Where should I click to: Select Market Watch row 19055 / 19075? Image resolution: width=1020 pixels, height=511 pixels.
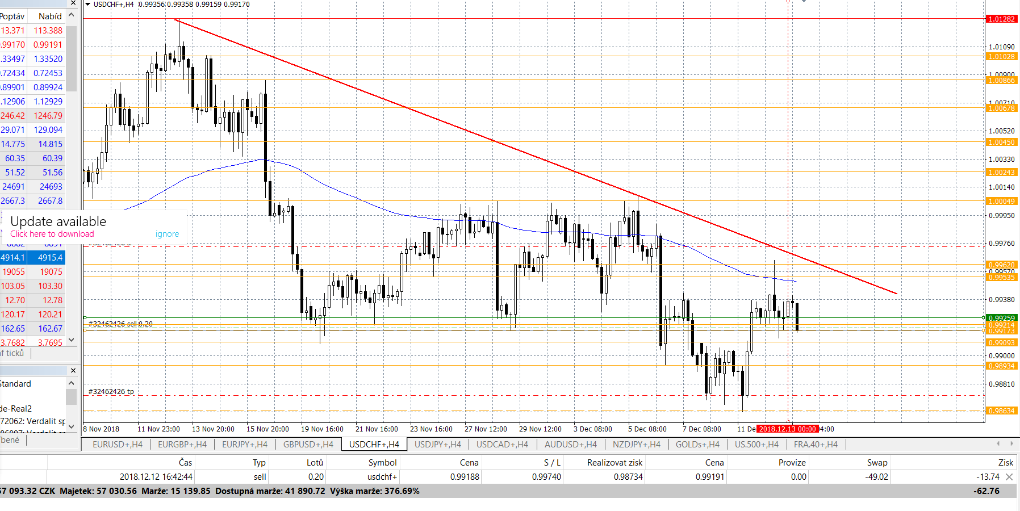coord(32,272)
